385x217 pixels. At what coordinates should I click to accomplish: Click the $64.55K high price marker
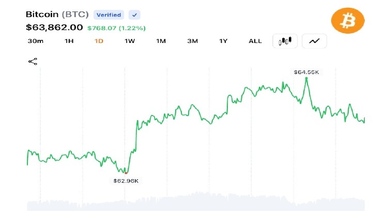point(306,72)
